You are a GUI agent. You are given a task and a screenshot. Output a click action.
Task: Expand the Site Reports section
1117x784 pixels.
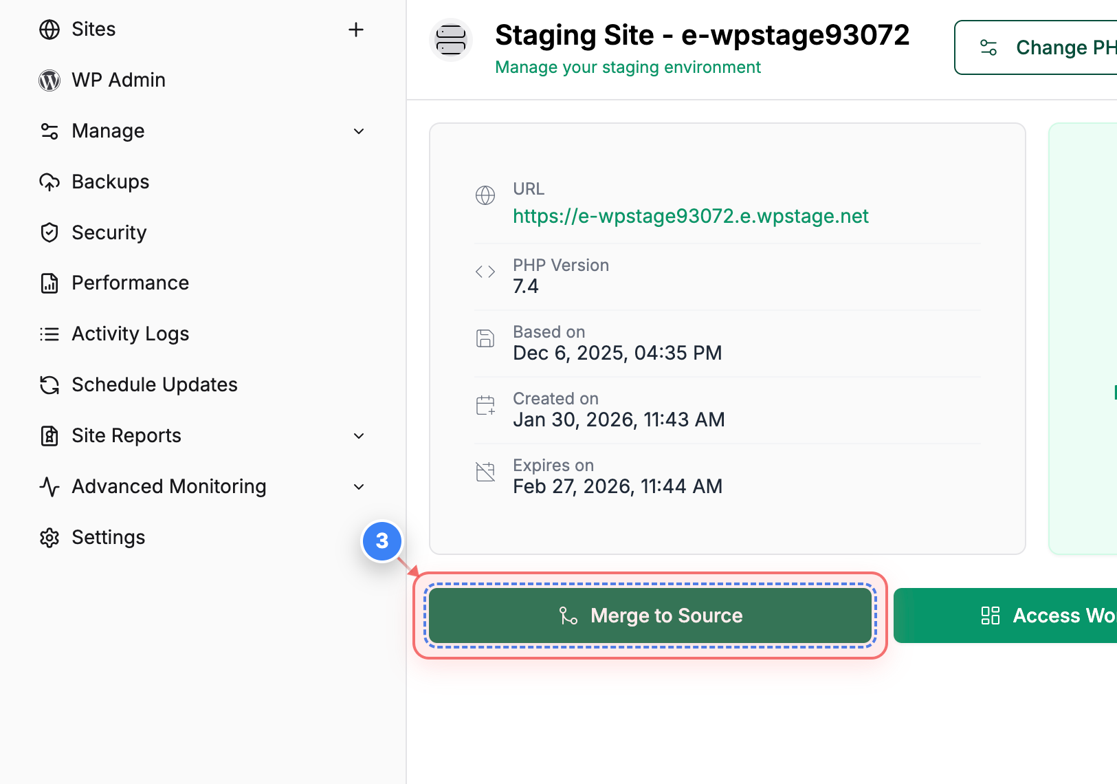point(358,435)
